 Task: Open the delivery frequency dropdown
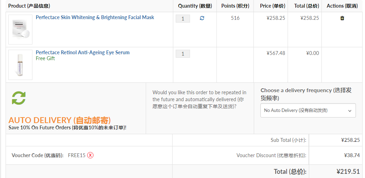click(308, 111)
